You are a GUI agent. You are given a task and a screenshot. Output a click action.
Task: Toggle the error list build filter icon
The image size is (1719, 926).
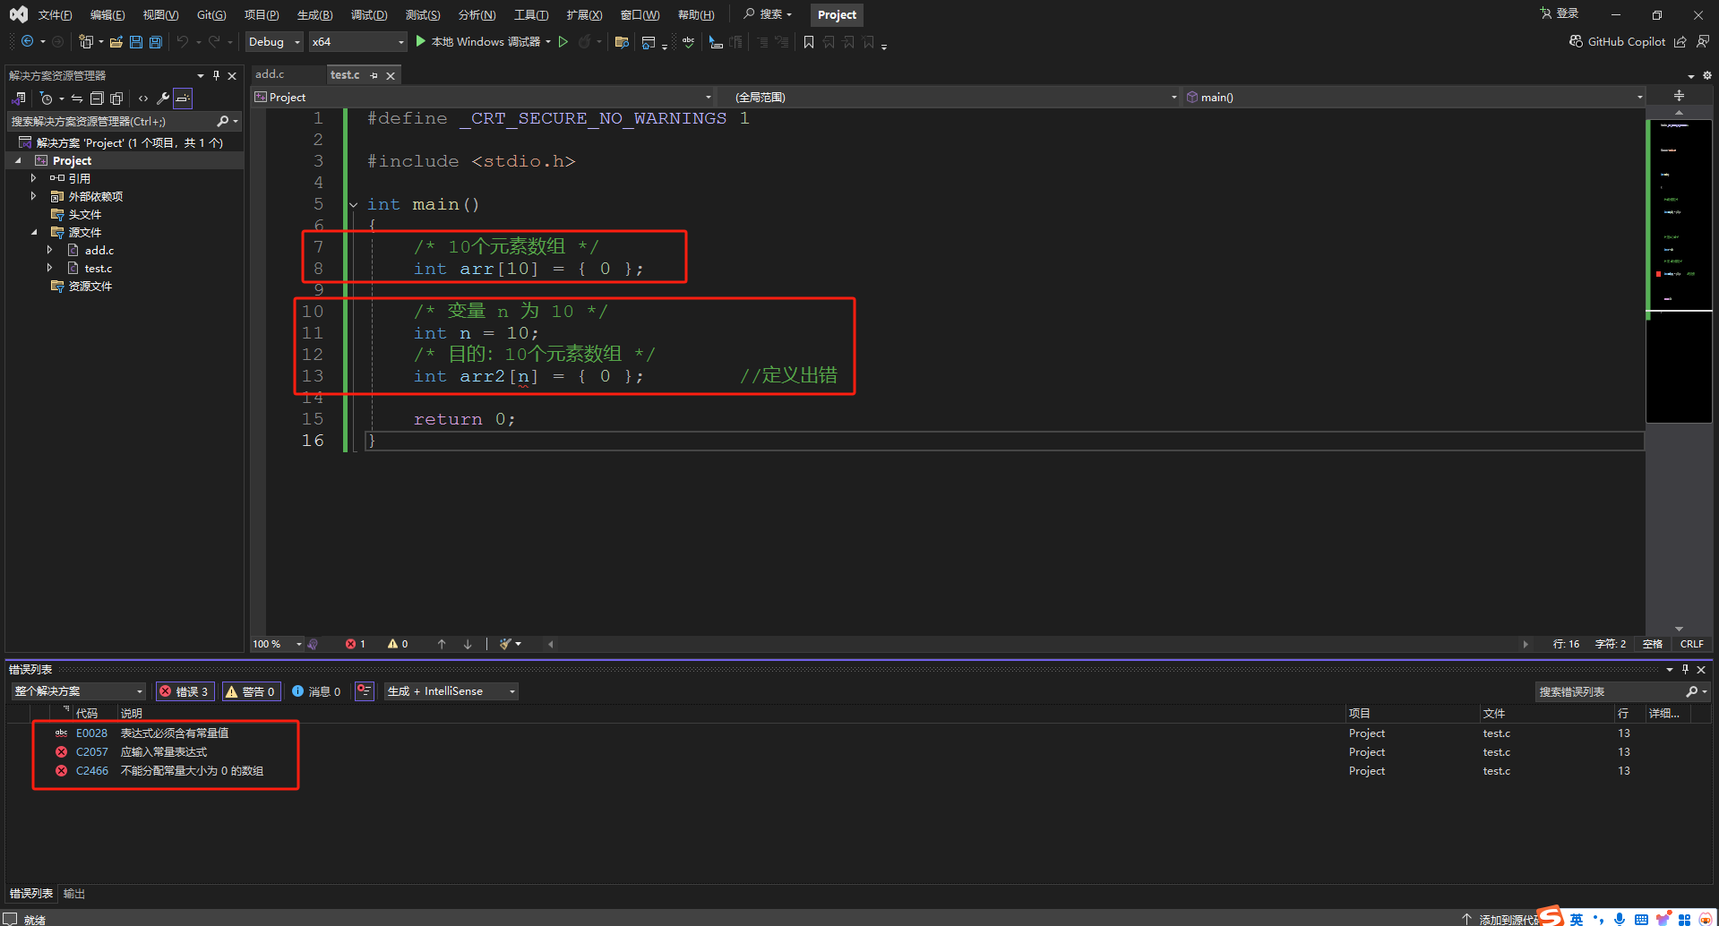tap(364, 691)
